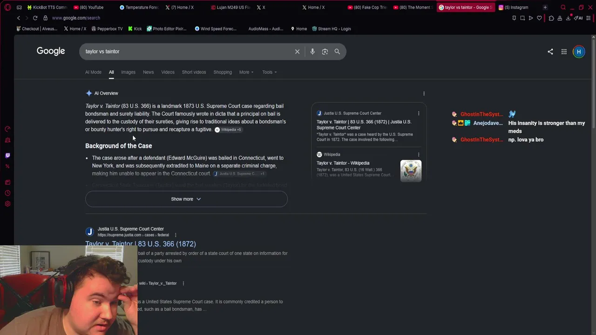Screen dimensions: 596x335
Task: Share the results with the share icon
Action: [550, 52]
